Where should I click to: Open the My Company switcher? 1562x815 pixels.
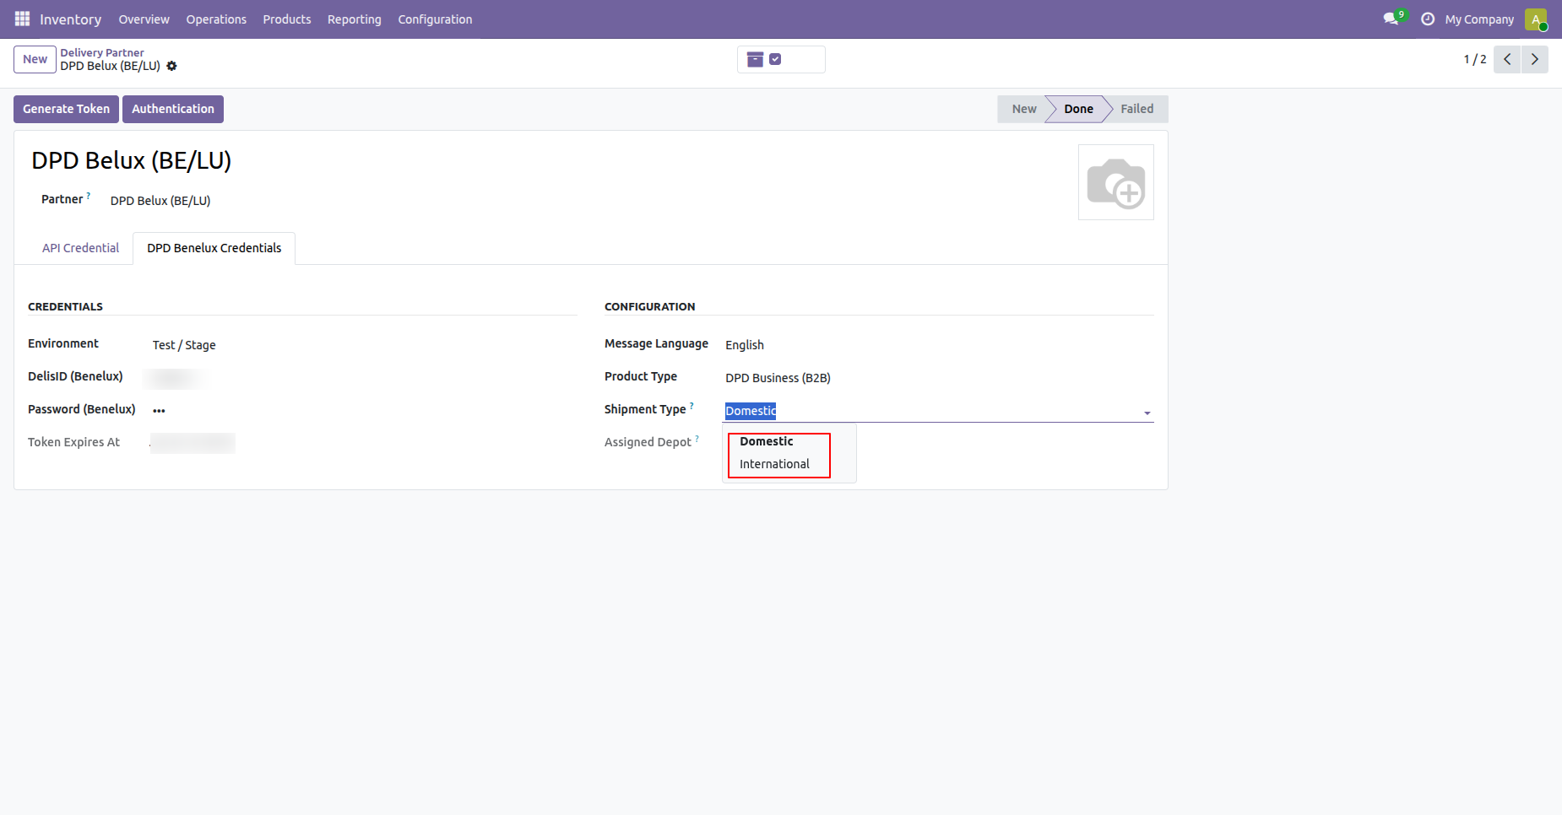[x=1479, y=19]
